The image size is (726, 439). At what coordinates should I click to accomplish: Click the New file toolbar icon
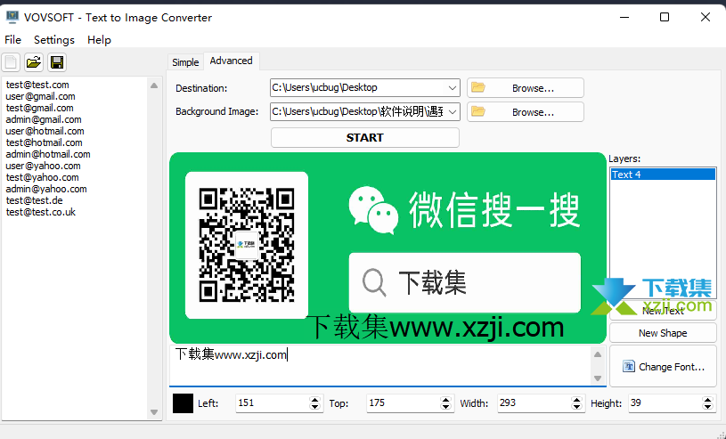11,62
